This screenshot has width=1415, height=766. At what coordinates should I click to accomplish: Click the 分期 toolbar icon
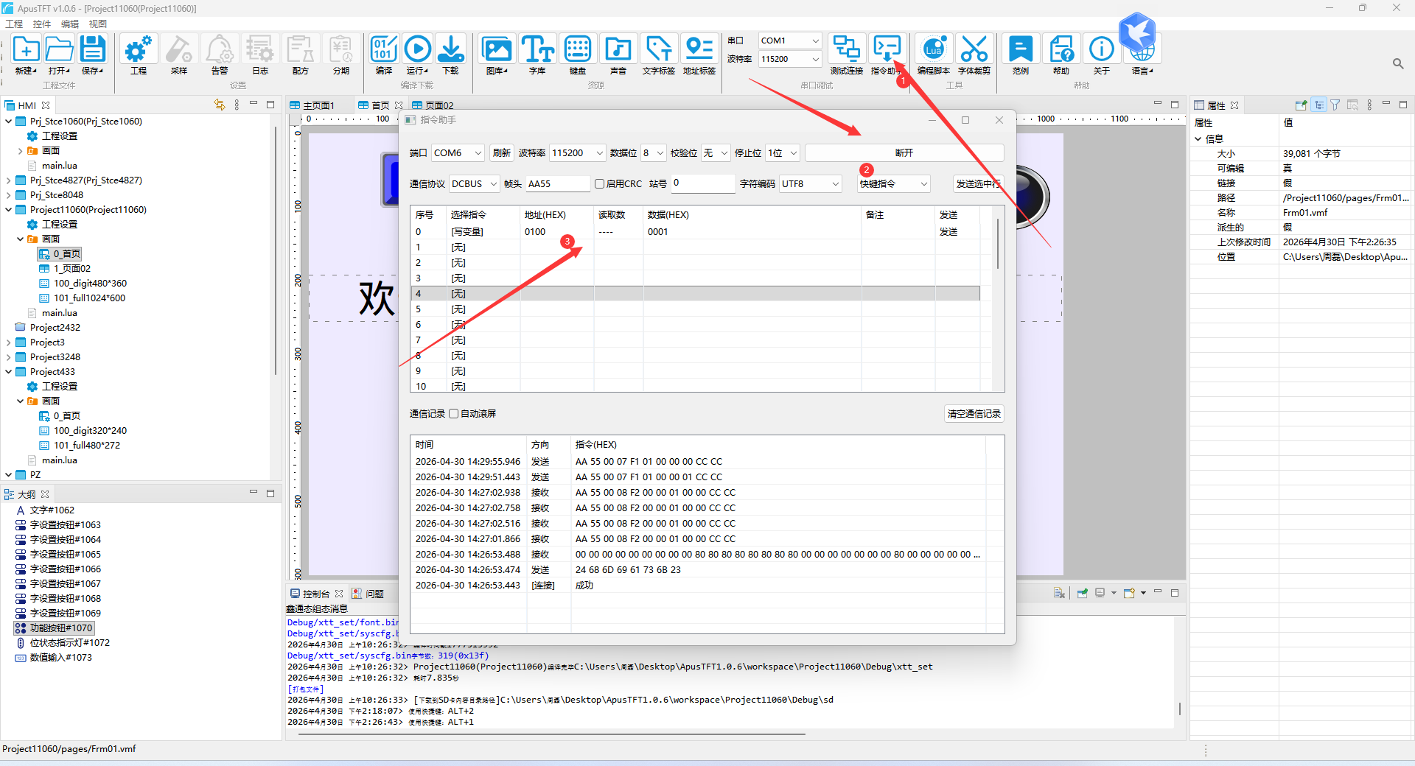point(340,49)
